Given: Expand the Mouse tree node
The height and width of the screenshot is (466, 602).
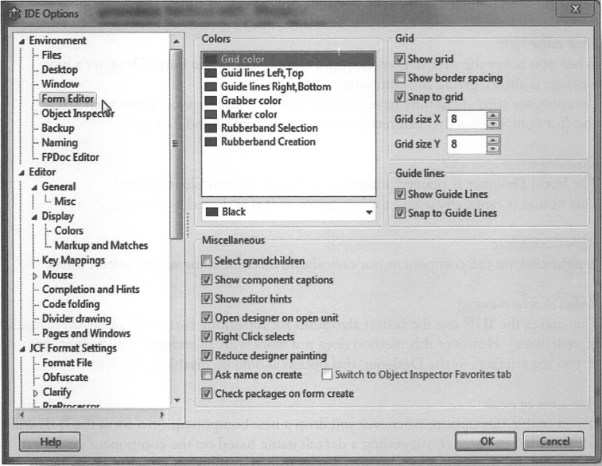Looking at the screenshot, I should tap(34, 275).
